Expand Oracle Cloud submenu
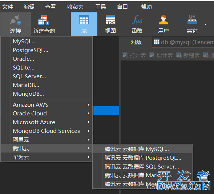 [x=47, y=114]
